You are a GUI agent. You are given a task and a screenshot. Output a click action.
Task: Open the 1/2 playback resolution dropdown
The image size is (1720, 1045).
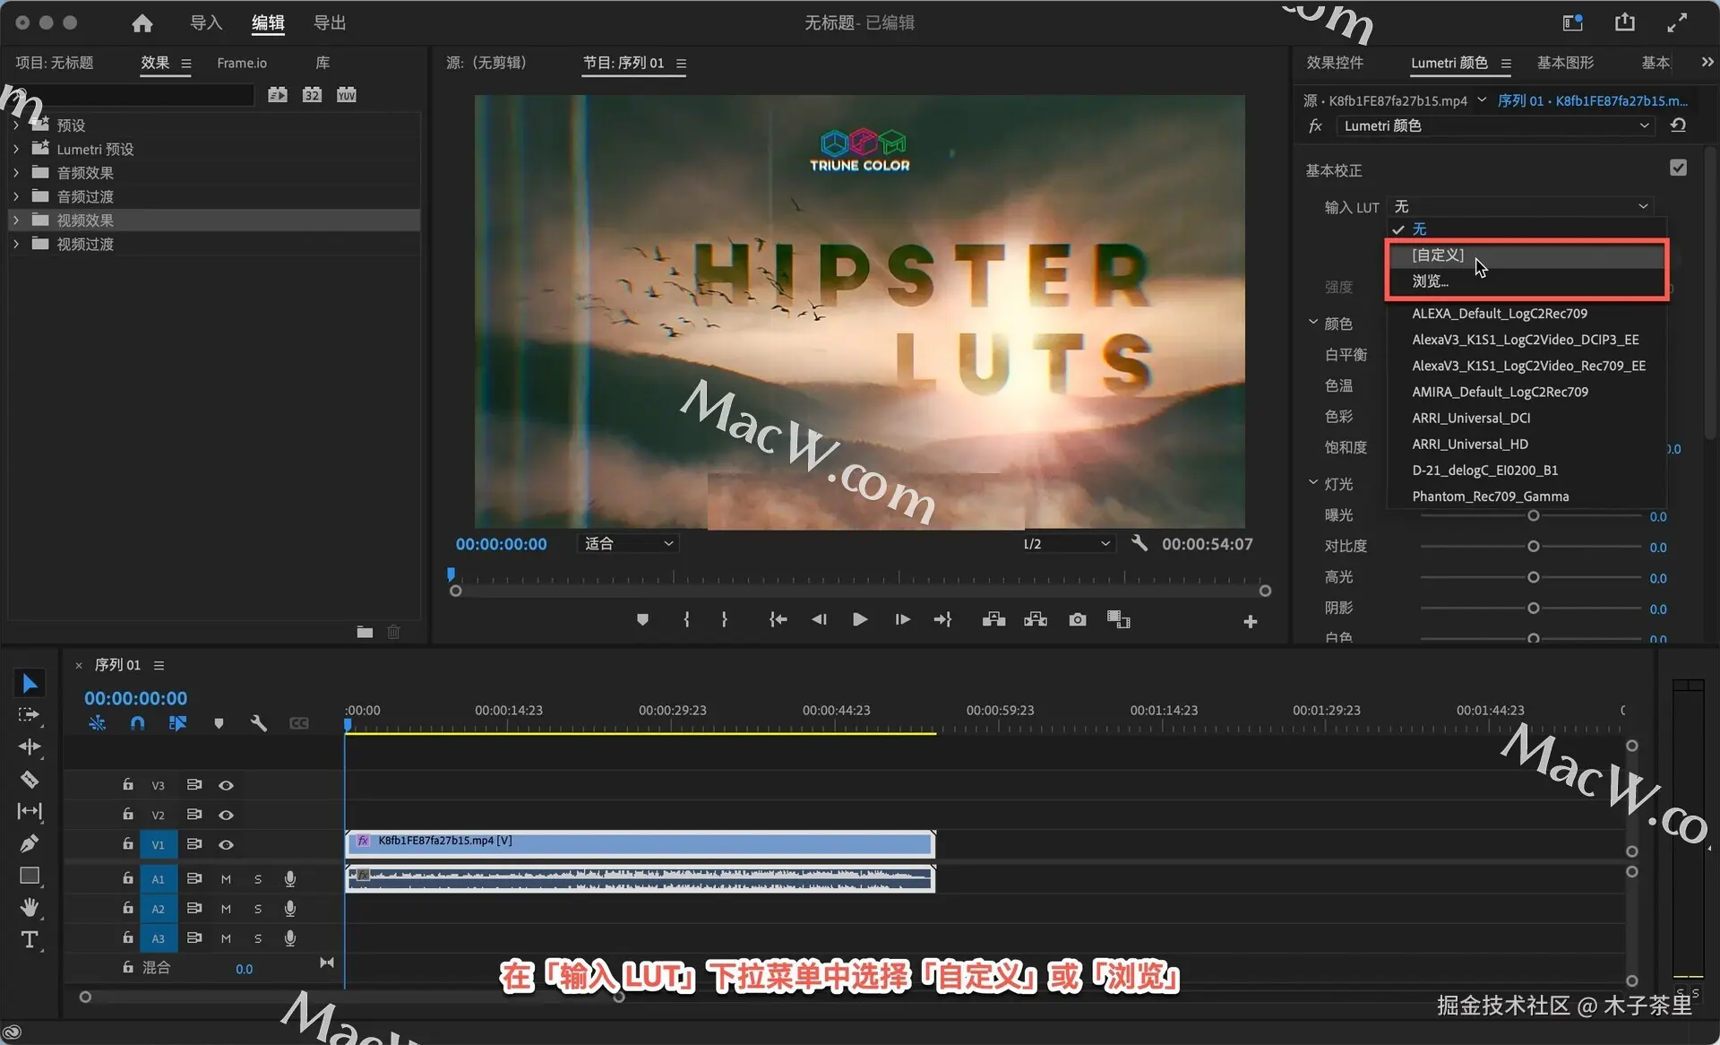(1066, 543)
